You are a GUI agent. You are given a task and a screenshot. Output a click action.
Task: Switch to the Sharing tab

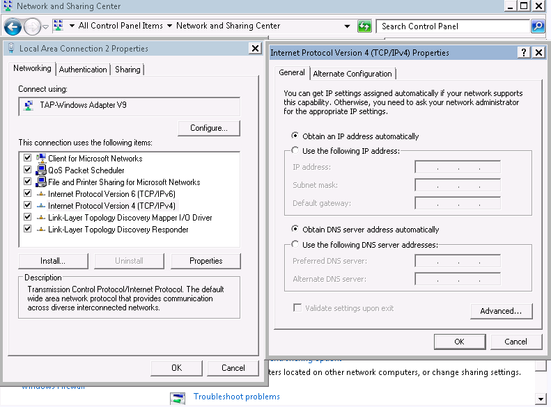tap(127, 70)
